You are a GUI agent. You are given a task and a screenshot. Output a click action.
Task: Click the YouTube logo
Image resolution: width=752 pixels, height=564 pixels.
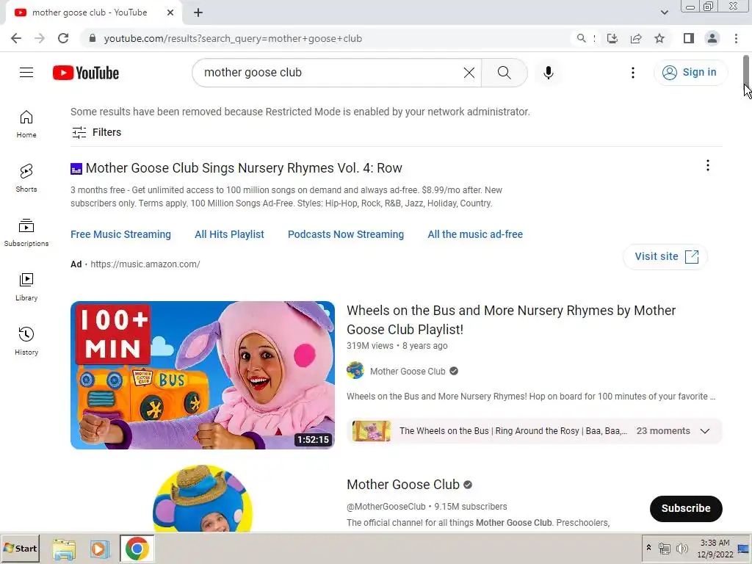86,73
